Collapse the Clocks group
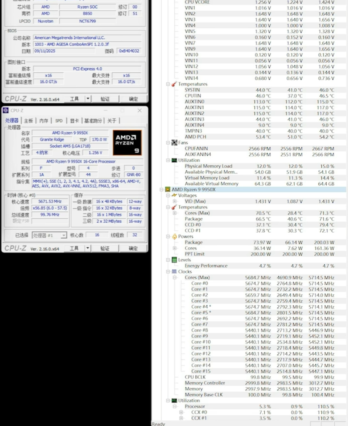Screen dimensions: 348x426 coord(168,272)
